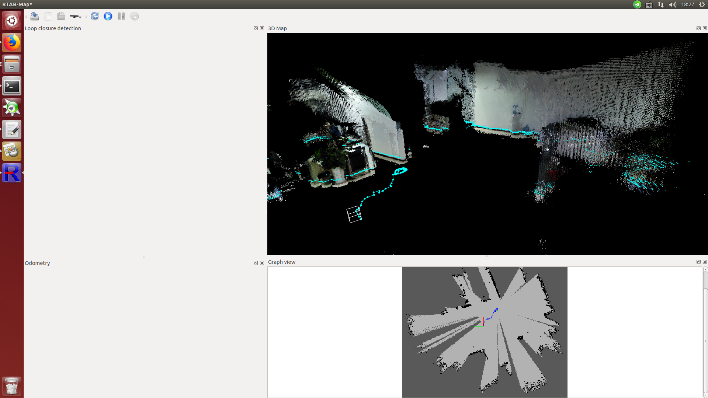Image resolution: width=708 pixels, height=398 pixels.
Task: Undock the 3D Map panel
Action: coord(698,28)
